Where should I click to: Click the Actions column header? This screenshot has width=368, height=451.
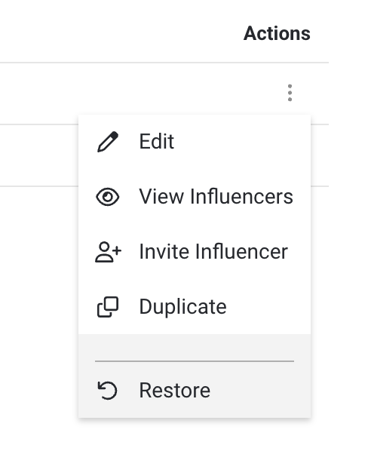tap(277, 34)
